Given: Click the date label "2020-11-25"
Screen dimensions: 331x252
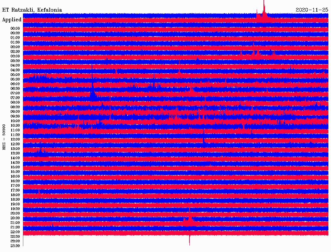Looking at the screenshot, I should tap(312, 10).
